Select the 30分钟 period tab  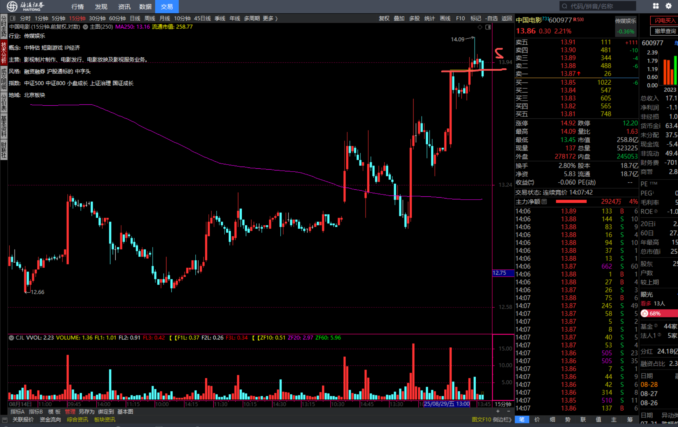pos(97,18)
